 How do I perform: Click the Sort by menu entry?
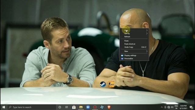(x=134, y=33)
